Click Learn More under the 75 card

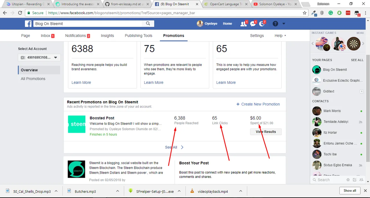[x=153, y=82]
